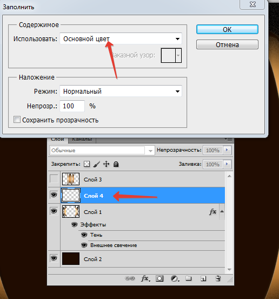Show hidden layer Слой 3
Image resolution: width=279 pixels, height=299 pixels.
pos(54,179)
